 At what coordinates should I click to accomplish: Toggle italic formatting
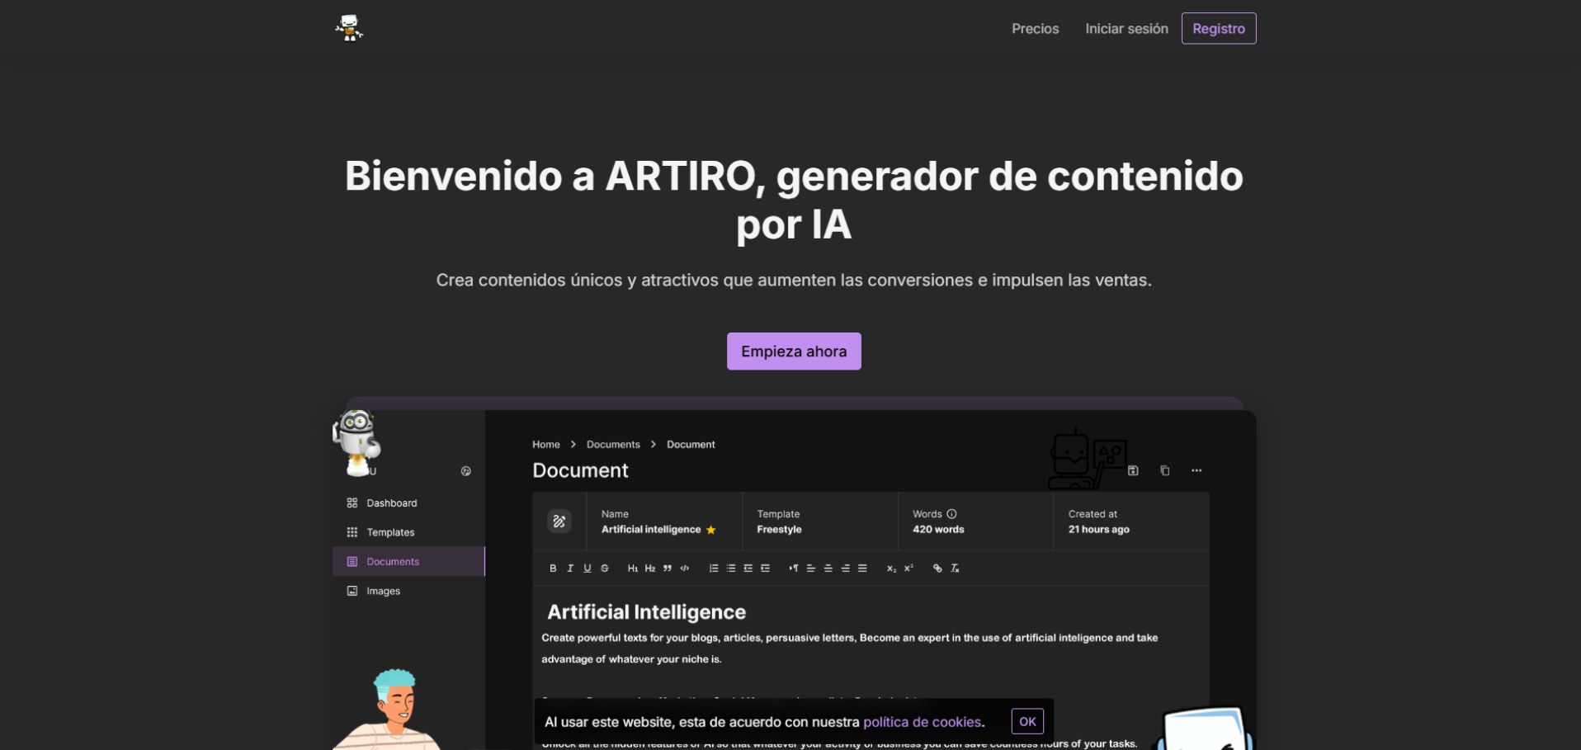(570, 568)
